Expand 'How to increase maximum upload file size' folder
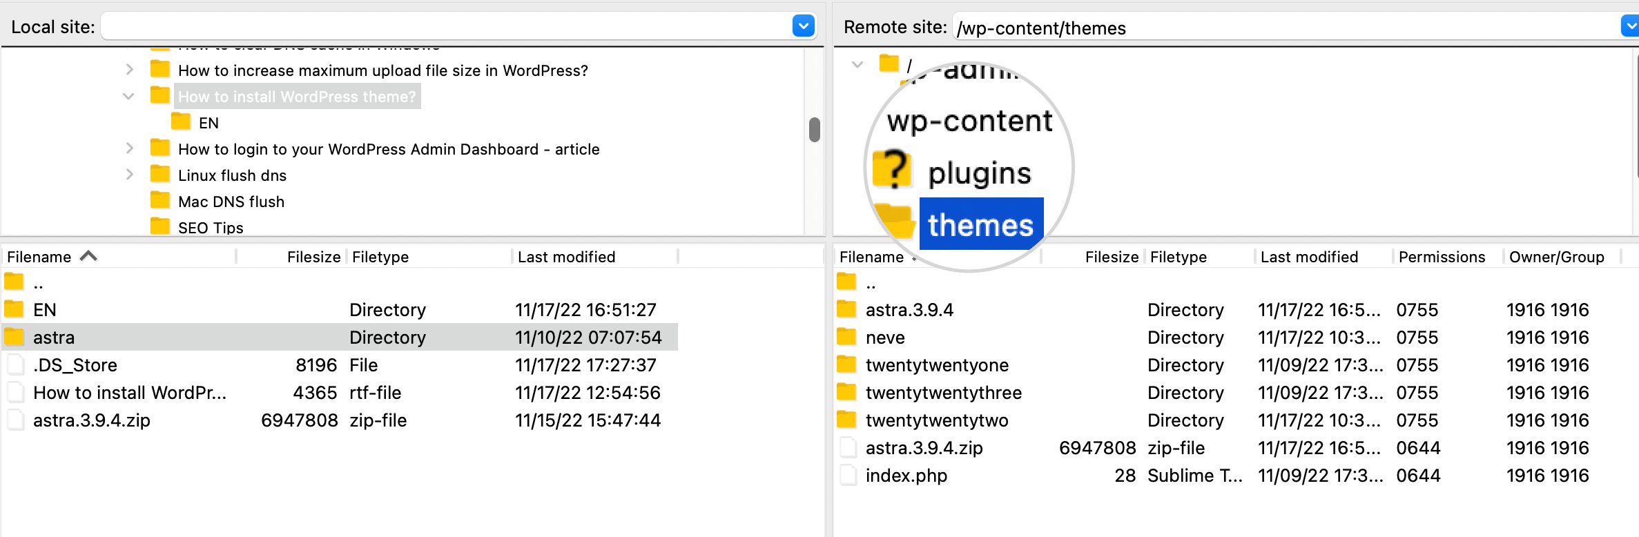1639x537 pixels. click(x=129, y=69)
